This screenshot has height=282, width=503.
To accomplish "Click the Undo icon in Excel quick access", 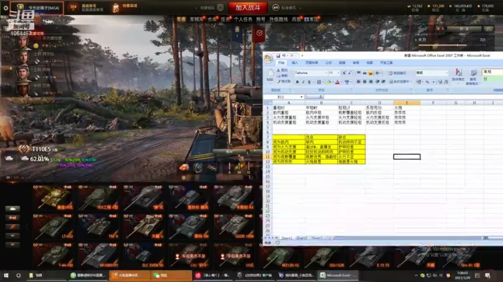I will 284,56.
